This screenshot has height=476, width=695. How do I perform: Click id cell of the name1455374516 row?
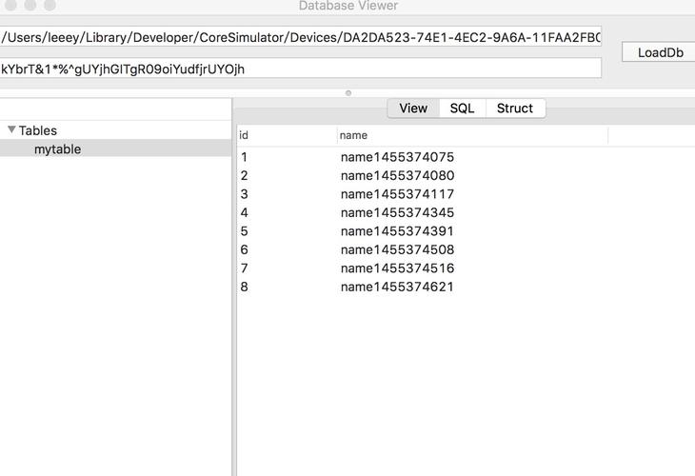[x=245, y=268]
